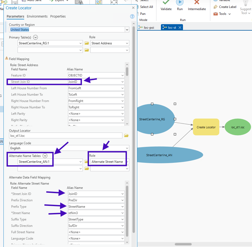Switch to the Properties tab
252x247 pixels.
pos(58,16)
